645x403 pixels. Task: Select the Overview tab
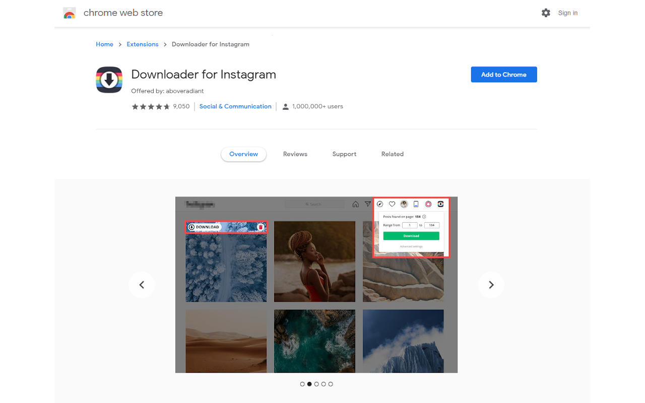(243, 154)
